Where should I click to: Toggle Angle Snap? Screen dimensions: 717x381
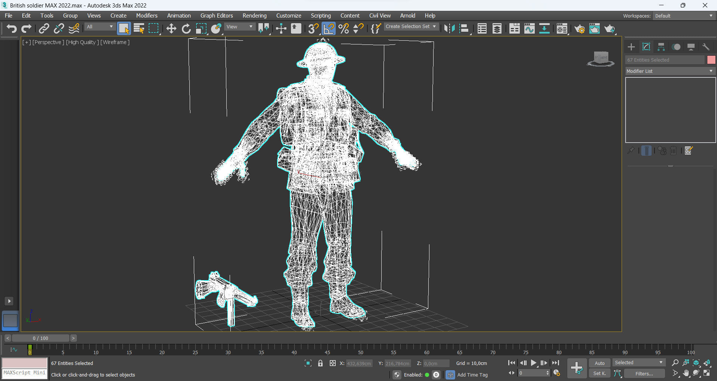[329, 29]
